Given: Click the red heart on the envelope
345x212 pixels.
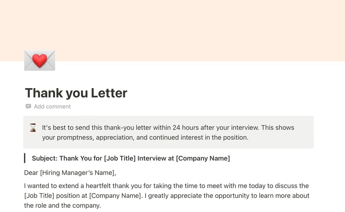Looking at the screenshot, I should coord(39,60).
